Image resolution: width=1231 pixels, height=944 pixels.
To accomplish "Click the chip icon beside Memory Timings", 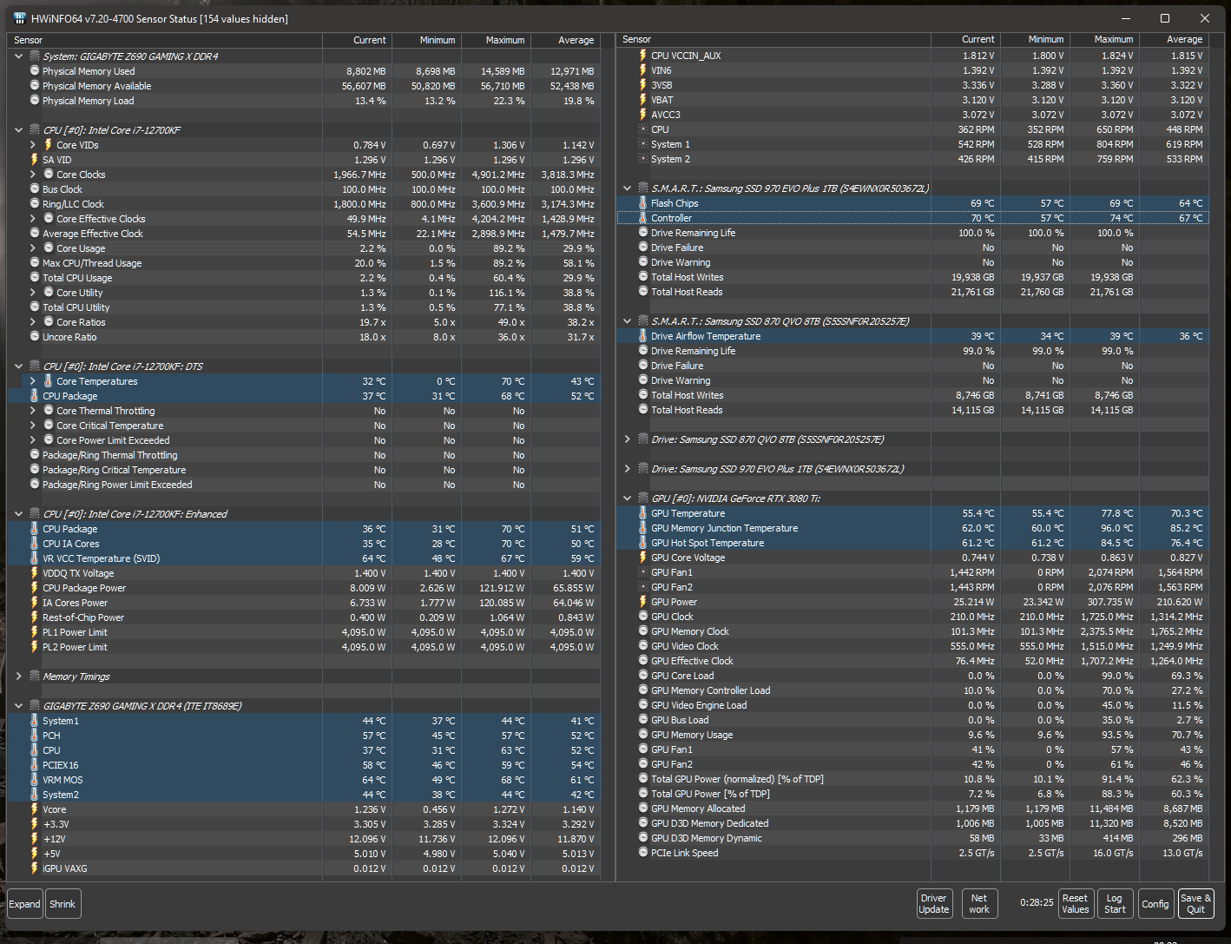I will (35, 677).
